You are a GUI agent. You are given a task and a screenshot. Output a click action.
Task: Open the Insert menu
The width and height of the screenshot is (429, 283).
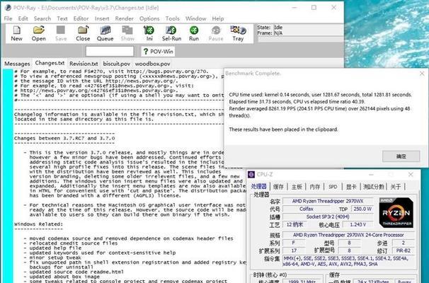coord(102,18)
